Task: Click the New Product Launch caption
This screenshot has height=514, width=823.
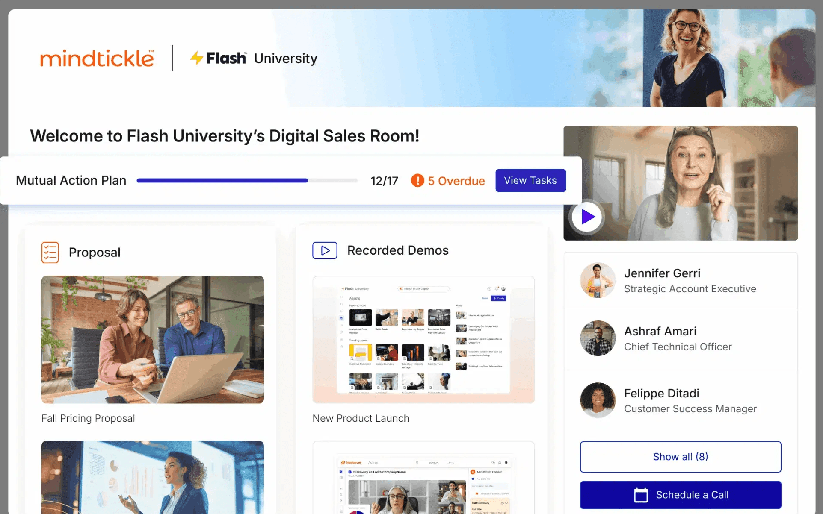Action: [x=361, y=418]
